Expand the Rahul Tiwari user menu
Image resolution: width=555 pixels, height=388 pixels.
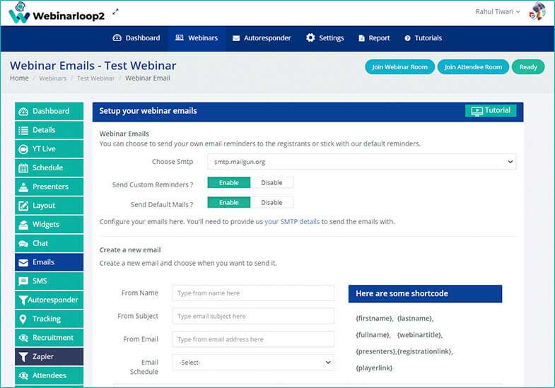498,12
